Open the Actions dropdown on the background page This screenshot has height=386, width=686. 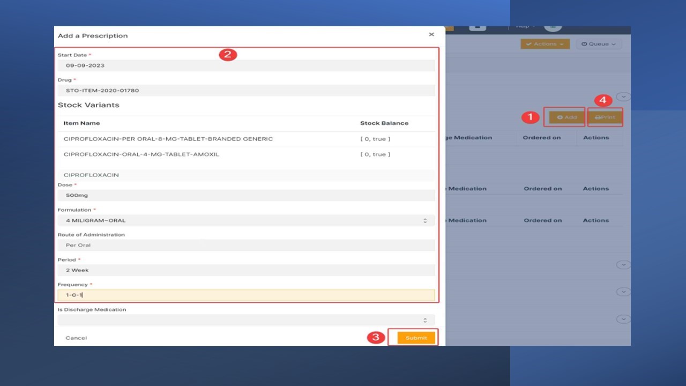545,44
